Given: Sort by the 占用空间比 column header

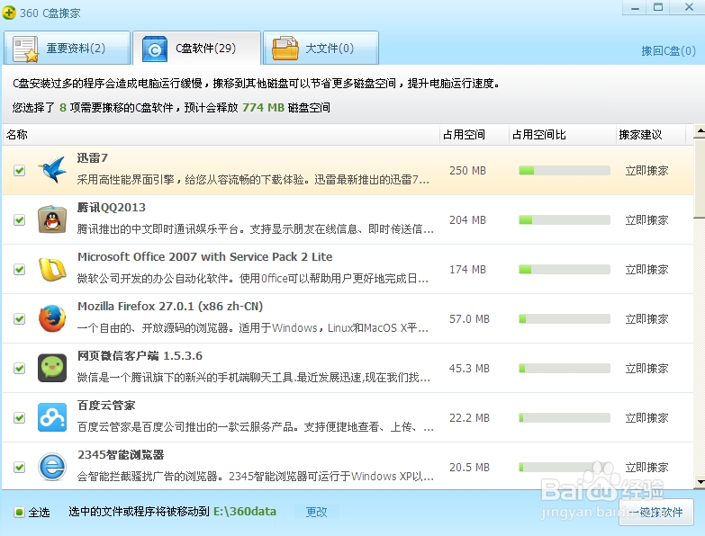Looking at the screenshot, I should coord(562,135).
